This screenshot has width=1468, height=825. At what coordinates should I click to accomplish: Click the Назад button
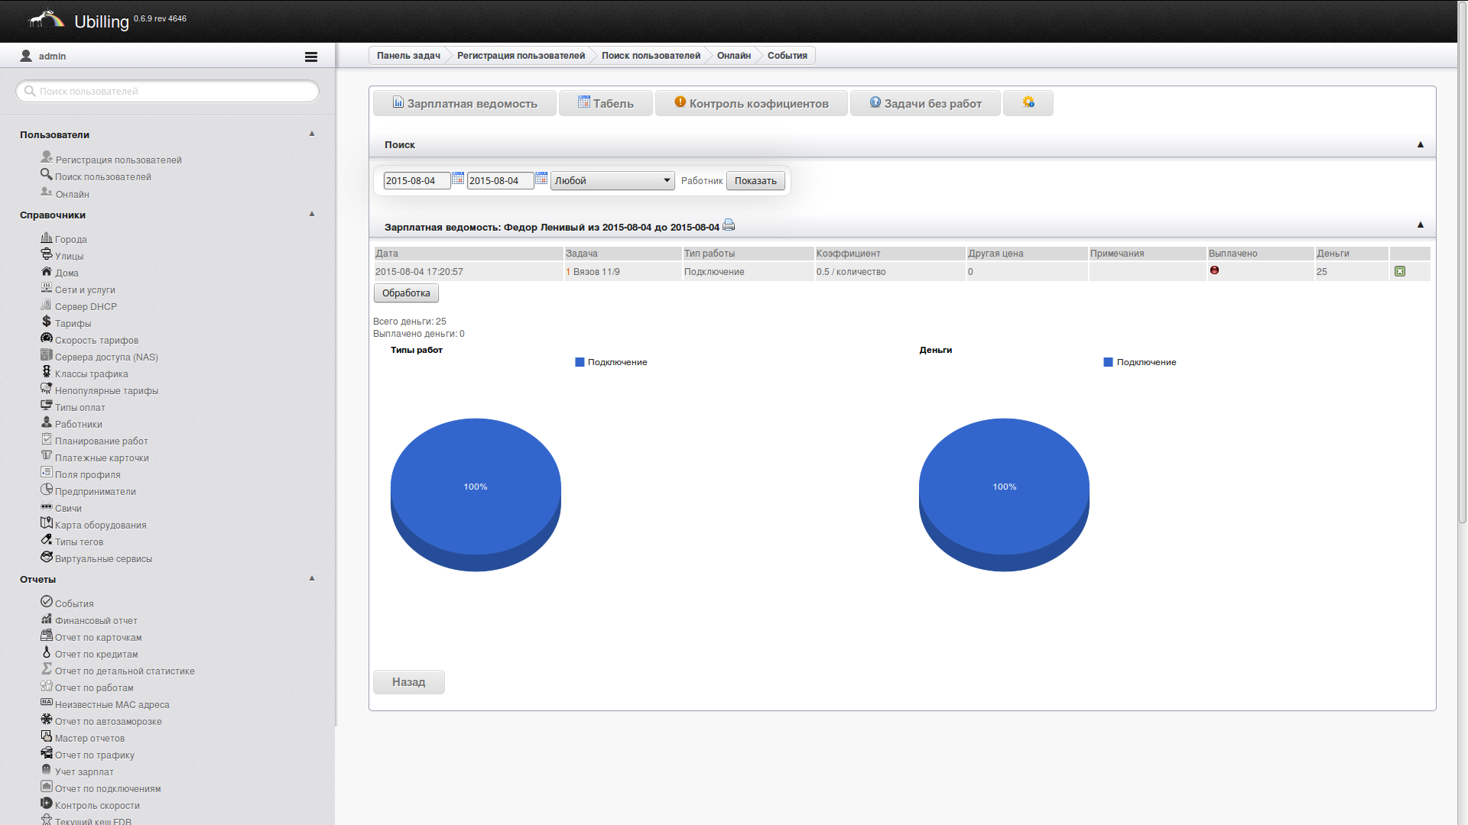(x=408, y=682)
